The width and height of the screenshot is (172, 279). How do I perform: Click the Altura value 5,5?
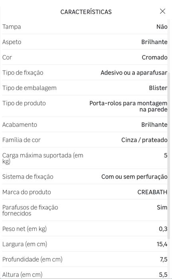163,275
